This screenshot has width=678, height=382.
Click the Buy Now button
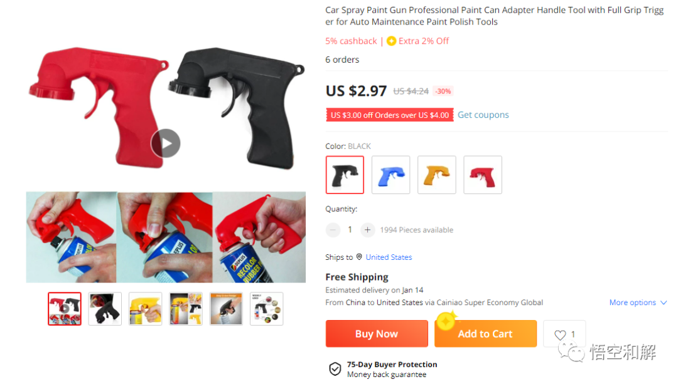tap(377, 333)
